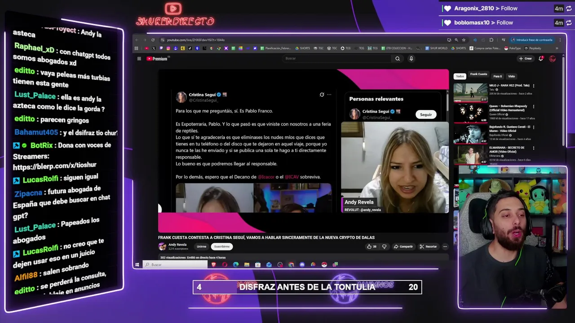575x323 pixels.
Task: Open the browser extensions puzzle icon
Action: [x=491, y=40]
